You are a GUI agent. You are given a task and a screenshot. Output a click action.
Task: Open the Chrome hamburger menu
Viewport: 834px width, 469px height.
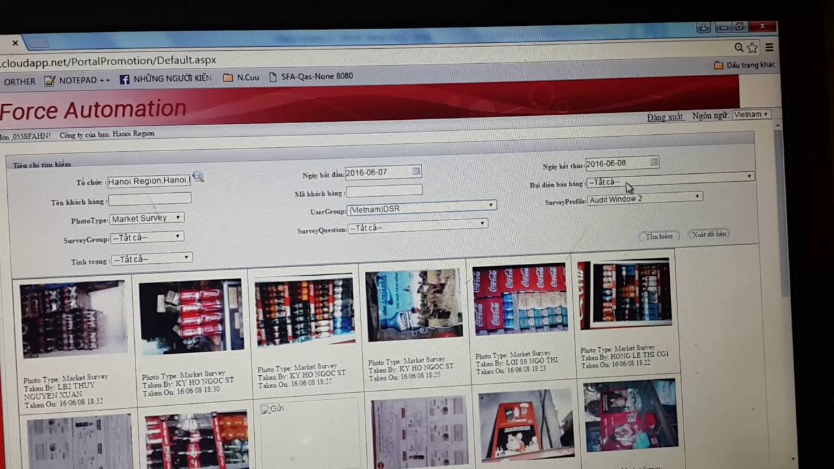click(769, 48)
